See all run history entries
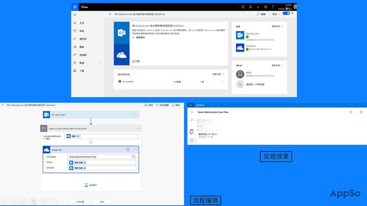This screenshot has height=206, width=367. [x=218, y=74]
